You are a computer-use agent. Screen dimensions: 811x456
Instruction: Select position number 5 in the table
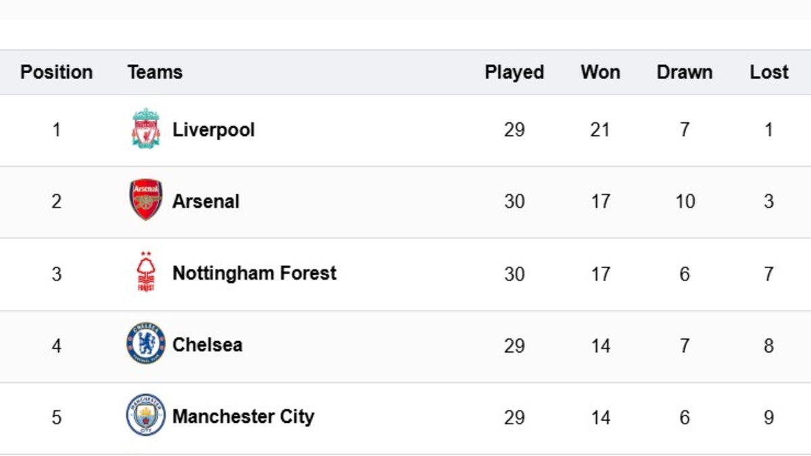pos(56,417)
